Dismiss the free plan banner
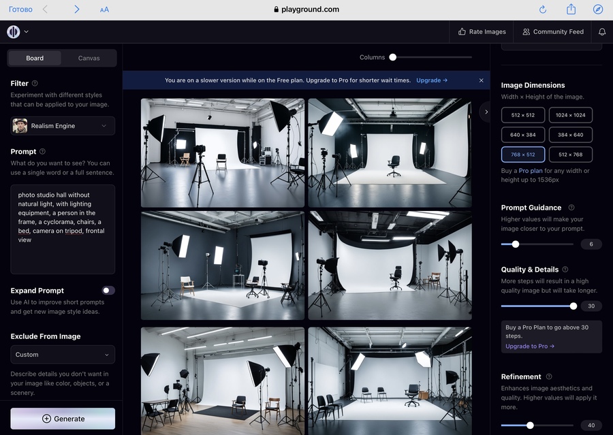 click(482, 80)
